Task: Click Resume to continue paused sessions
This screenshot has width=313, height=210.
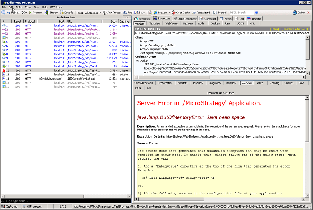Action: tap(35, 12)
